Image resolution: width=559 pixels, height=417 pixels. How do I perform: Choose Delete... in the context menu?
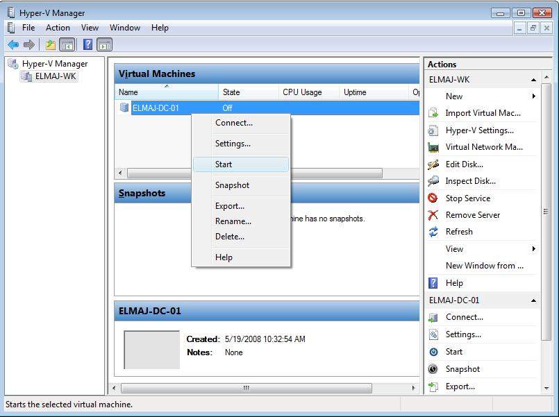tap(241, 237)
